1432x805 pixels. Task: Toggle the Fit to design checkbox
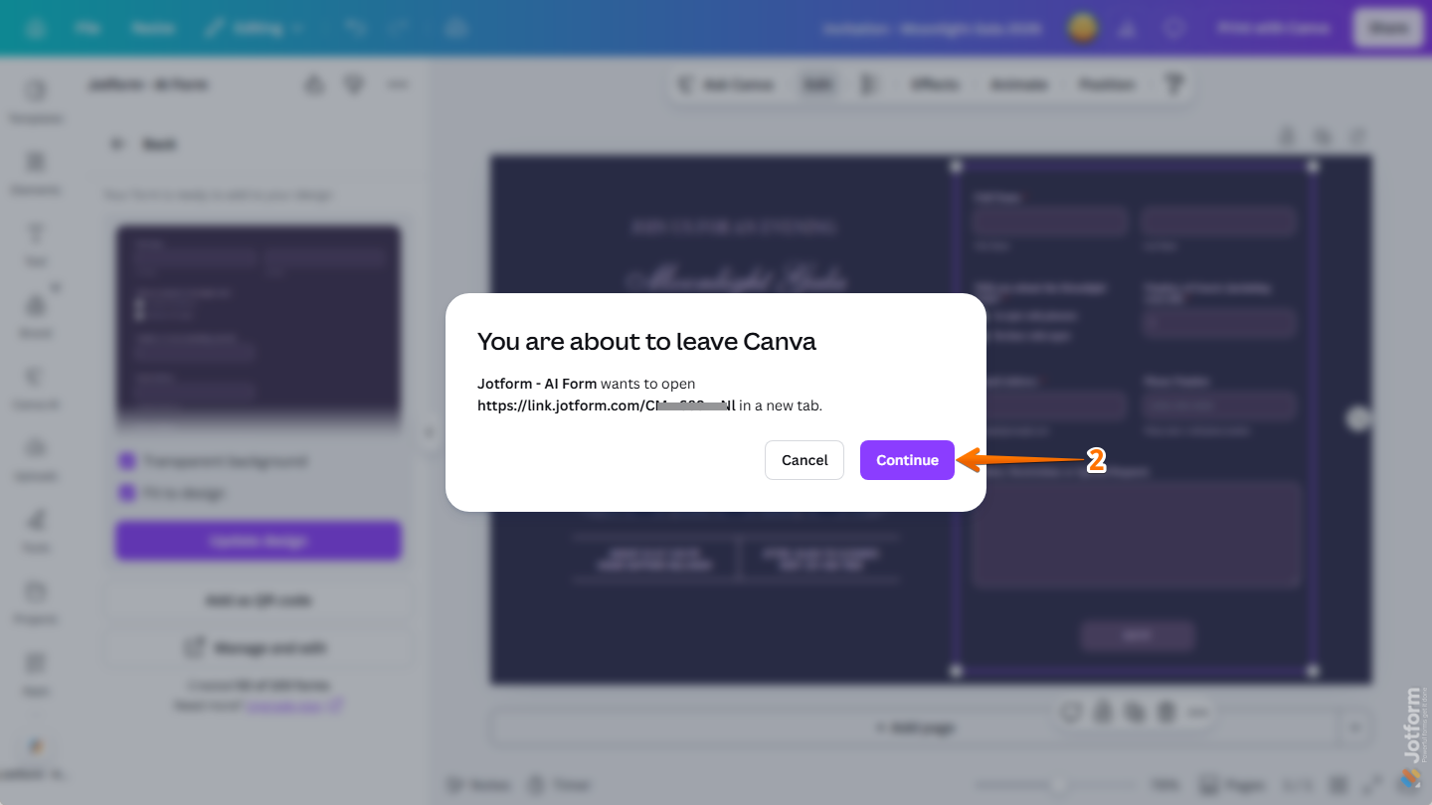pos(126,493)
